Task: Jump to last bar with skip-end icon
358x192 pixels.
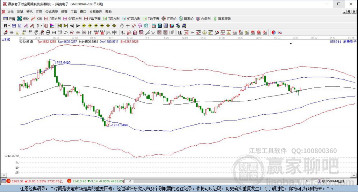Action: [x=66, y=26]
